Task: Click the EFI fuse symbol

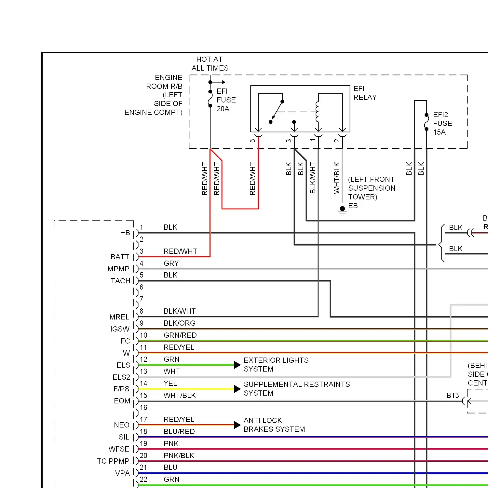Action: point(210,99)
